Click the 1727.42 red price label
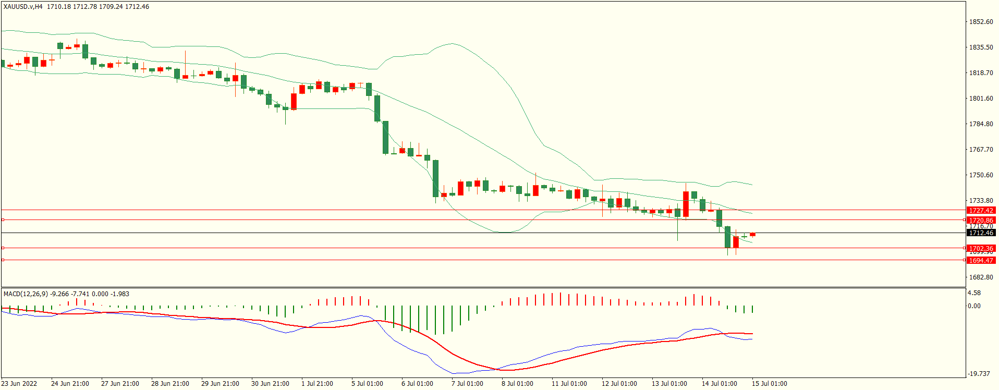999x390 pixels. (x=981, y=211)
